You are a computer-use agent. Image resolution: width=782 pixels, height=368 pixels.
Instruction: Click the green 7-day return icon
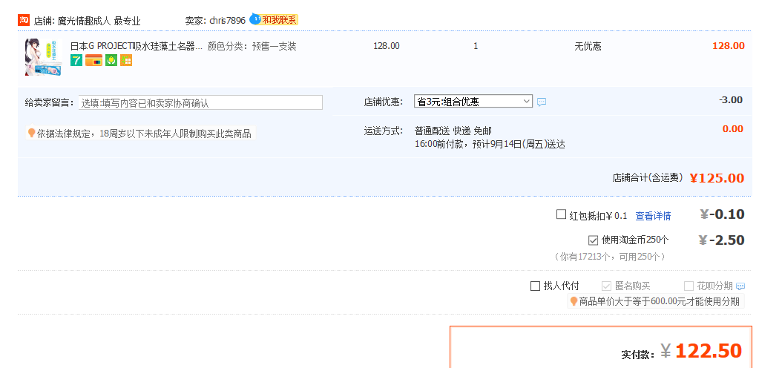(76, 61)
